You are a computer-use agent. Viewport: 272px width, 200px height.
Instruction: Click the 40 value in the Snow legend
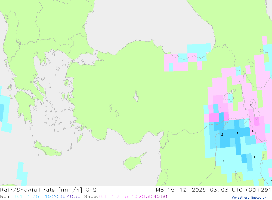coord(157,196)
